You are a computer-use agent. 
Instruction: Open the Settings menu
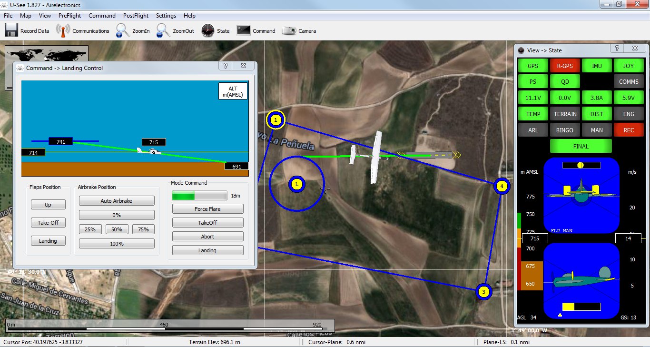click(x=166, y=16)
